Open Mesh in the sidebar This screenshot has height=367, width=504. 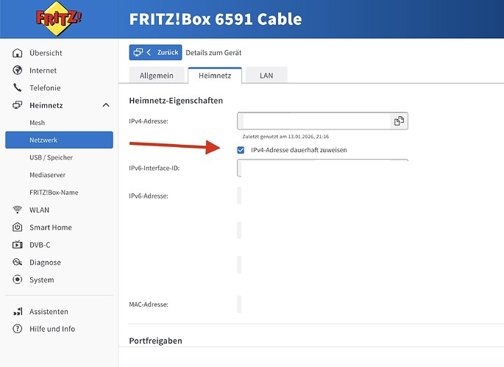click(x=37, y=123)
